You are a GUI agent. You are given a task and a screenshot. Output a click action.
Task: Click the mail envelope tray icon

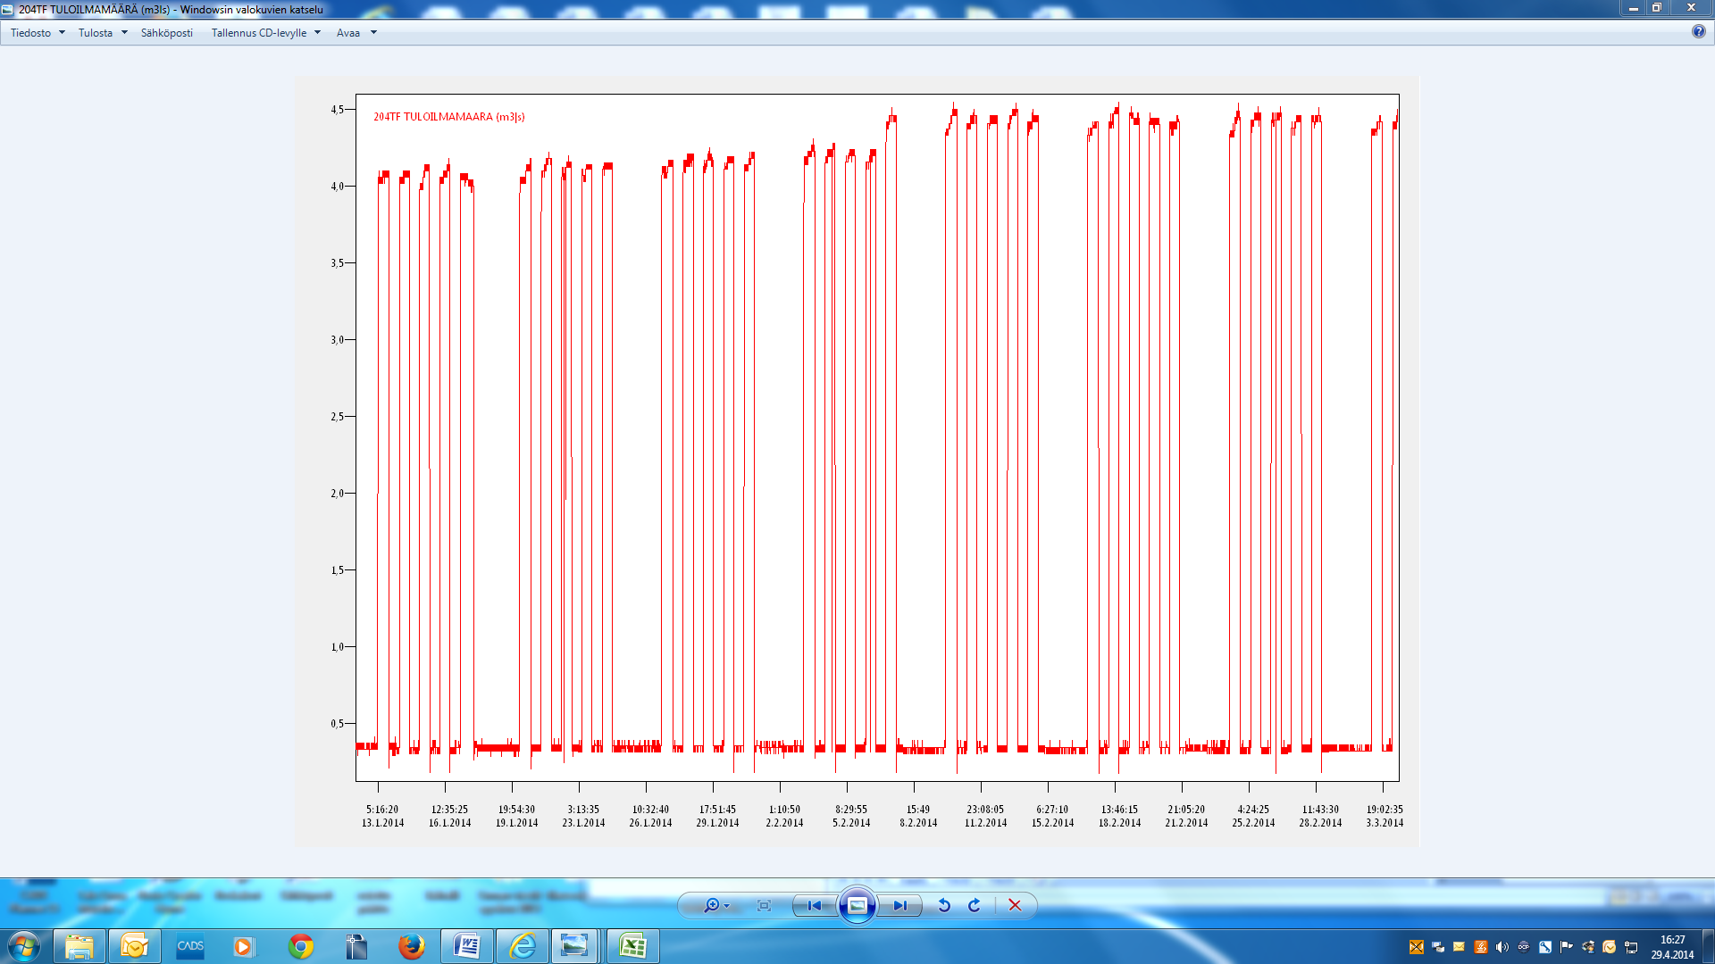1459,947
